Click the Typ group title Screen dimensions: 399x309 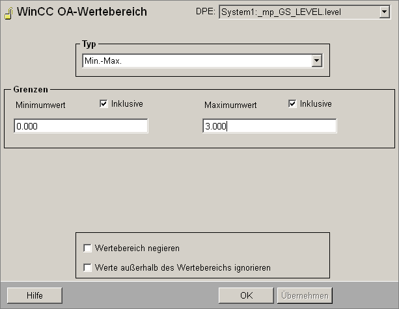89,44
